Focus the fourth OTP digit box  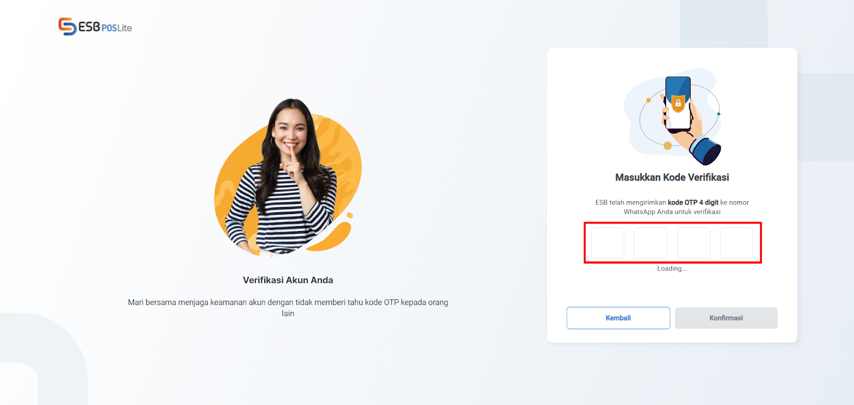[x=737, y=243]
